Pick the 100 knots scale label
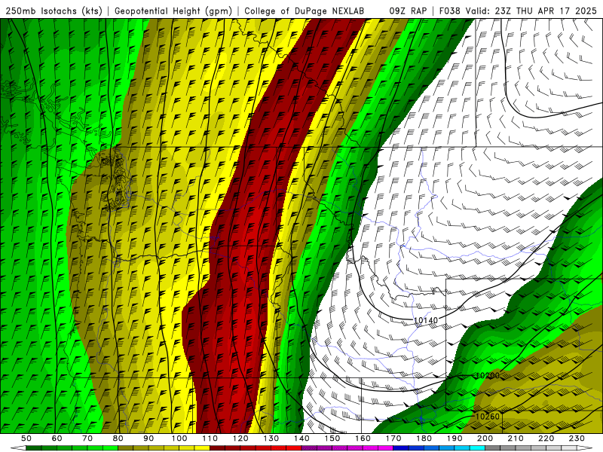The width and height of the screenshot is (603, 452). [179, 438]
